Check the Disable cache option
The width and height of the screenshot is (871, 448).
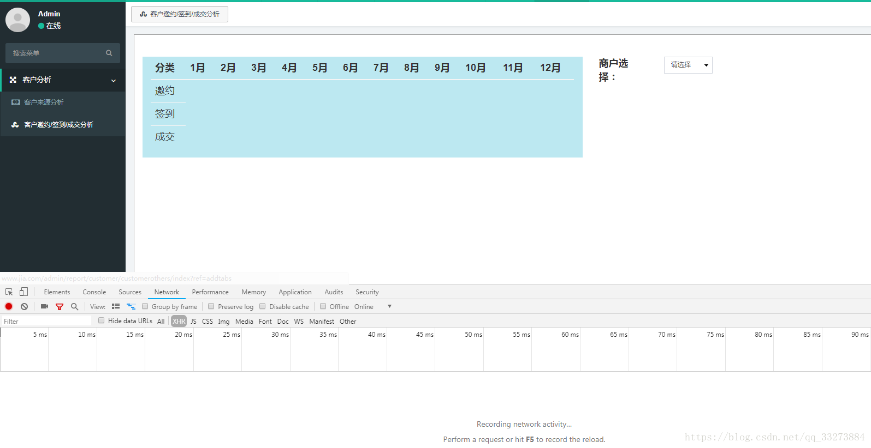pos(263,306)
